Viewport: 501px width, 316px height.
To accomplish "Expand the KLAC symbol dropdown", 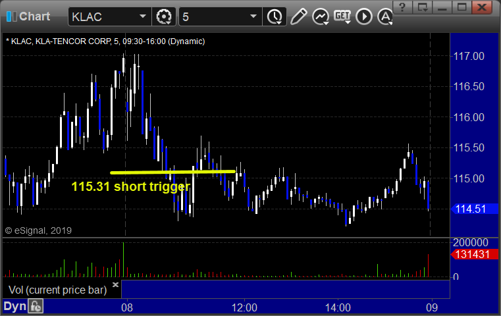I will click(x=142, y=16).
